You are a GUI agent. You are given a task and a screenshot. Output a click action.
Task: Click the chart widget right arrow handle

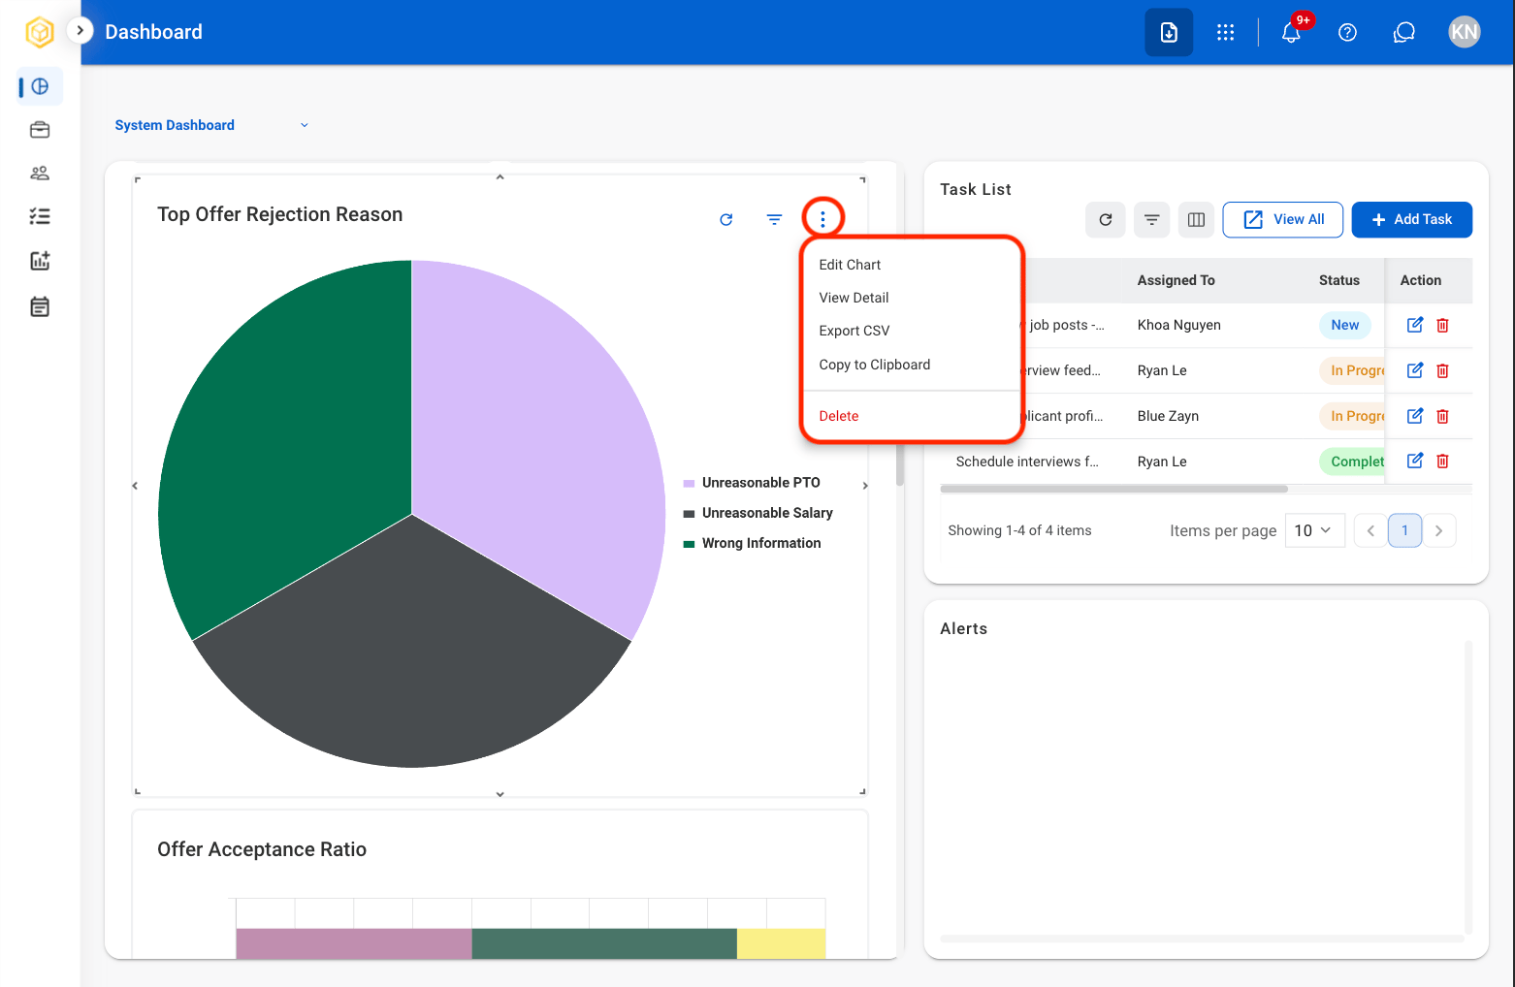[865, 486]
